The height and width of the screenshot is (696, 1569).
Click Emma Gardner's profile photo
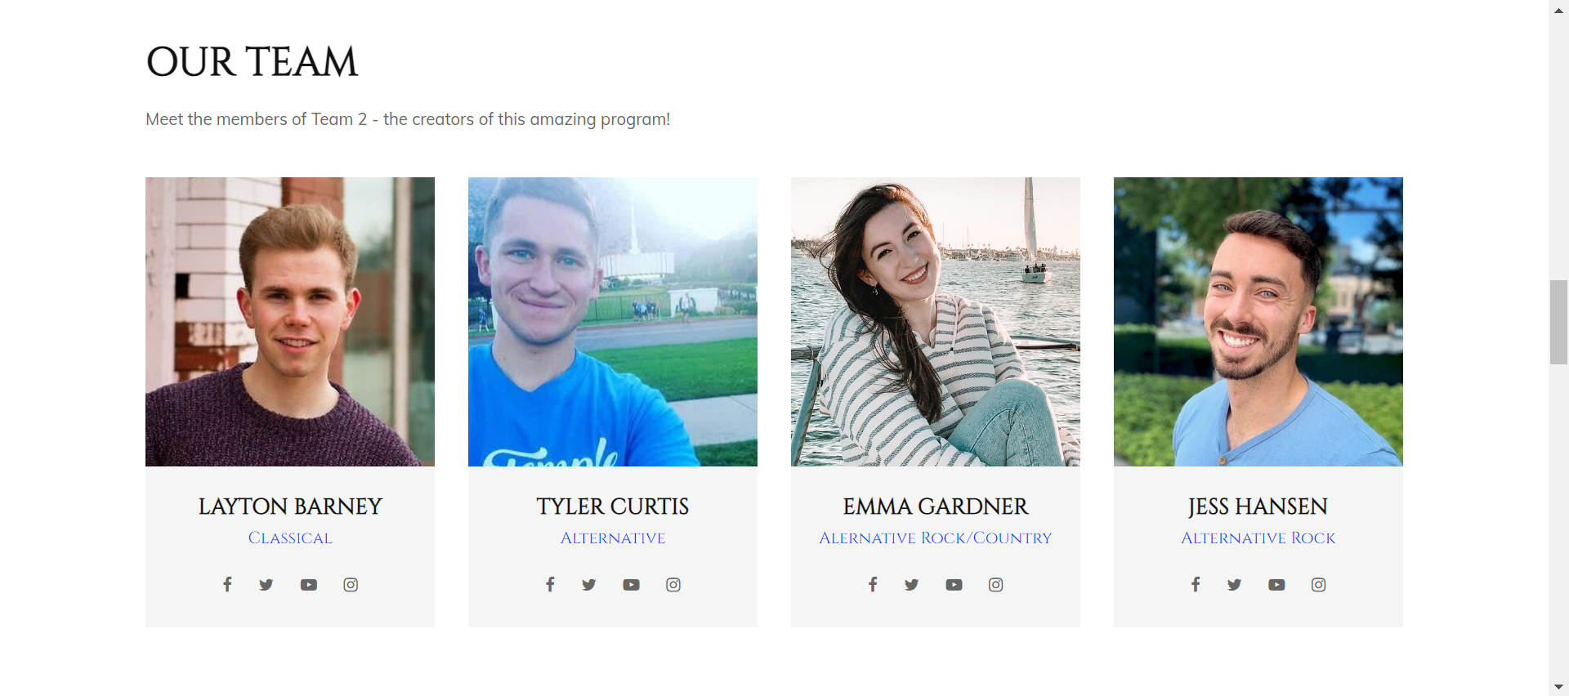tap(936, 322)
